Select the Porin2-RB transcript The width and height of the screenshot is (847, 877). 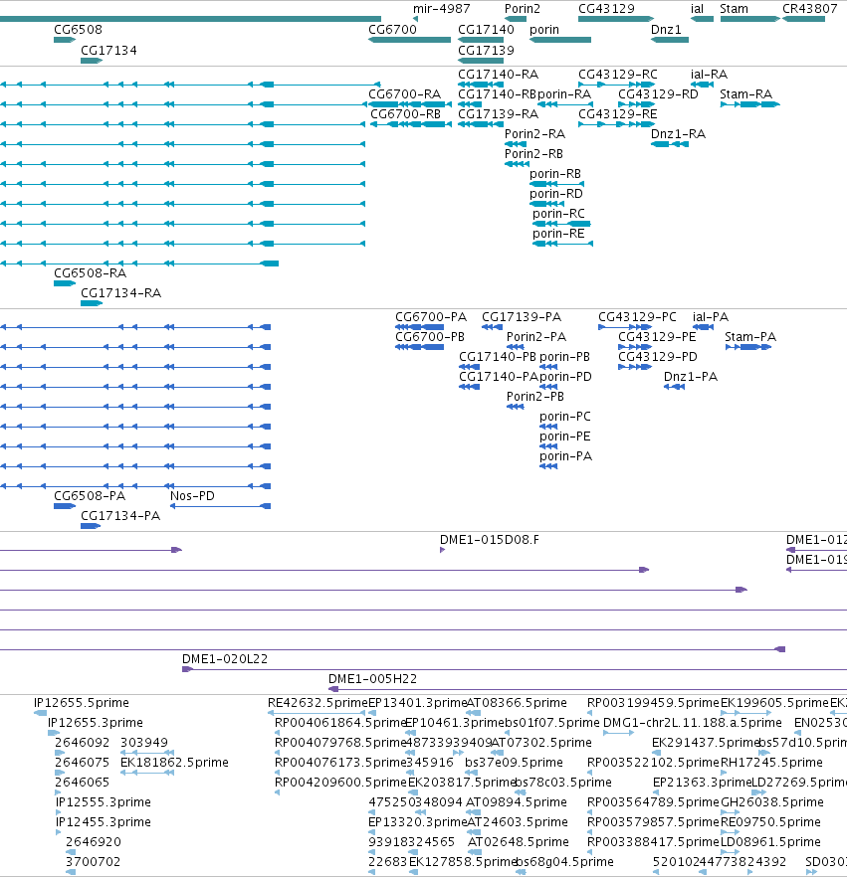click(x=533, y=154)
